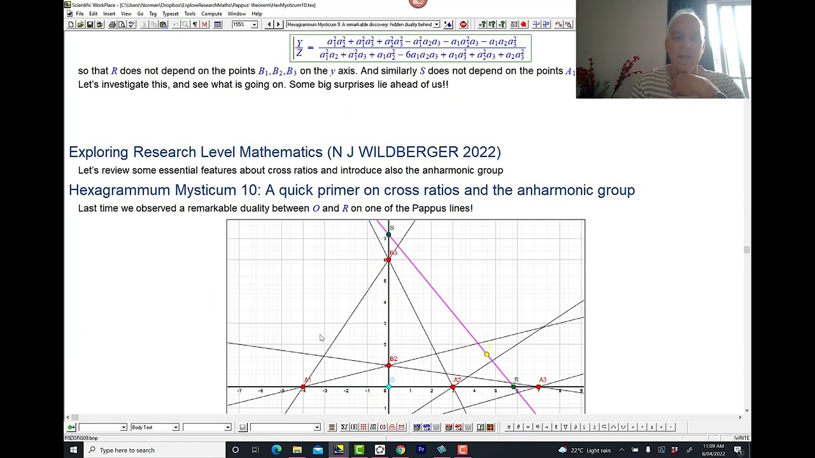The image size is (815, 458).
Task: Click the WRITE status bar indicator
Action: coord(742,438)
